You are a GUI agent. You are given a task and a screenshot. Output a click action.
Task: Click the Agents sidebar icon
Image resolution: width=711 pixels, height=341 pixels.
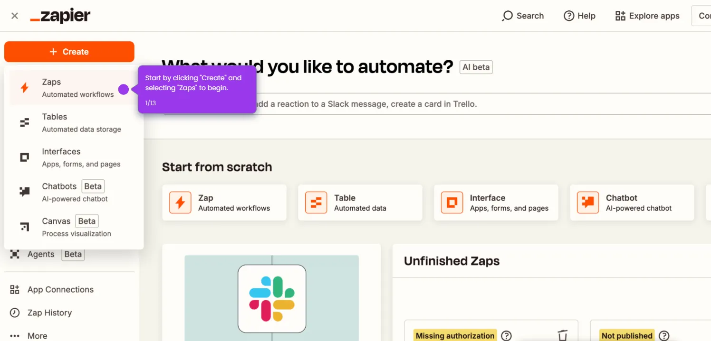coord(15,254)
